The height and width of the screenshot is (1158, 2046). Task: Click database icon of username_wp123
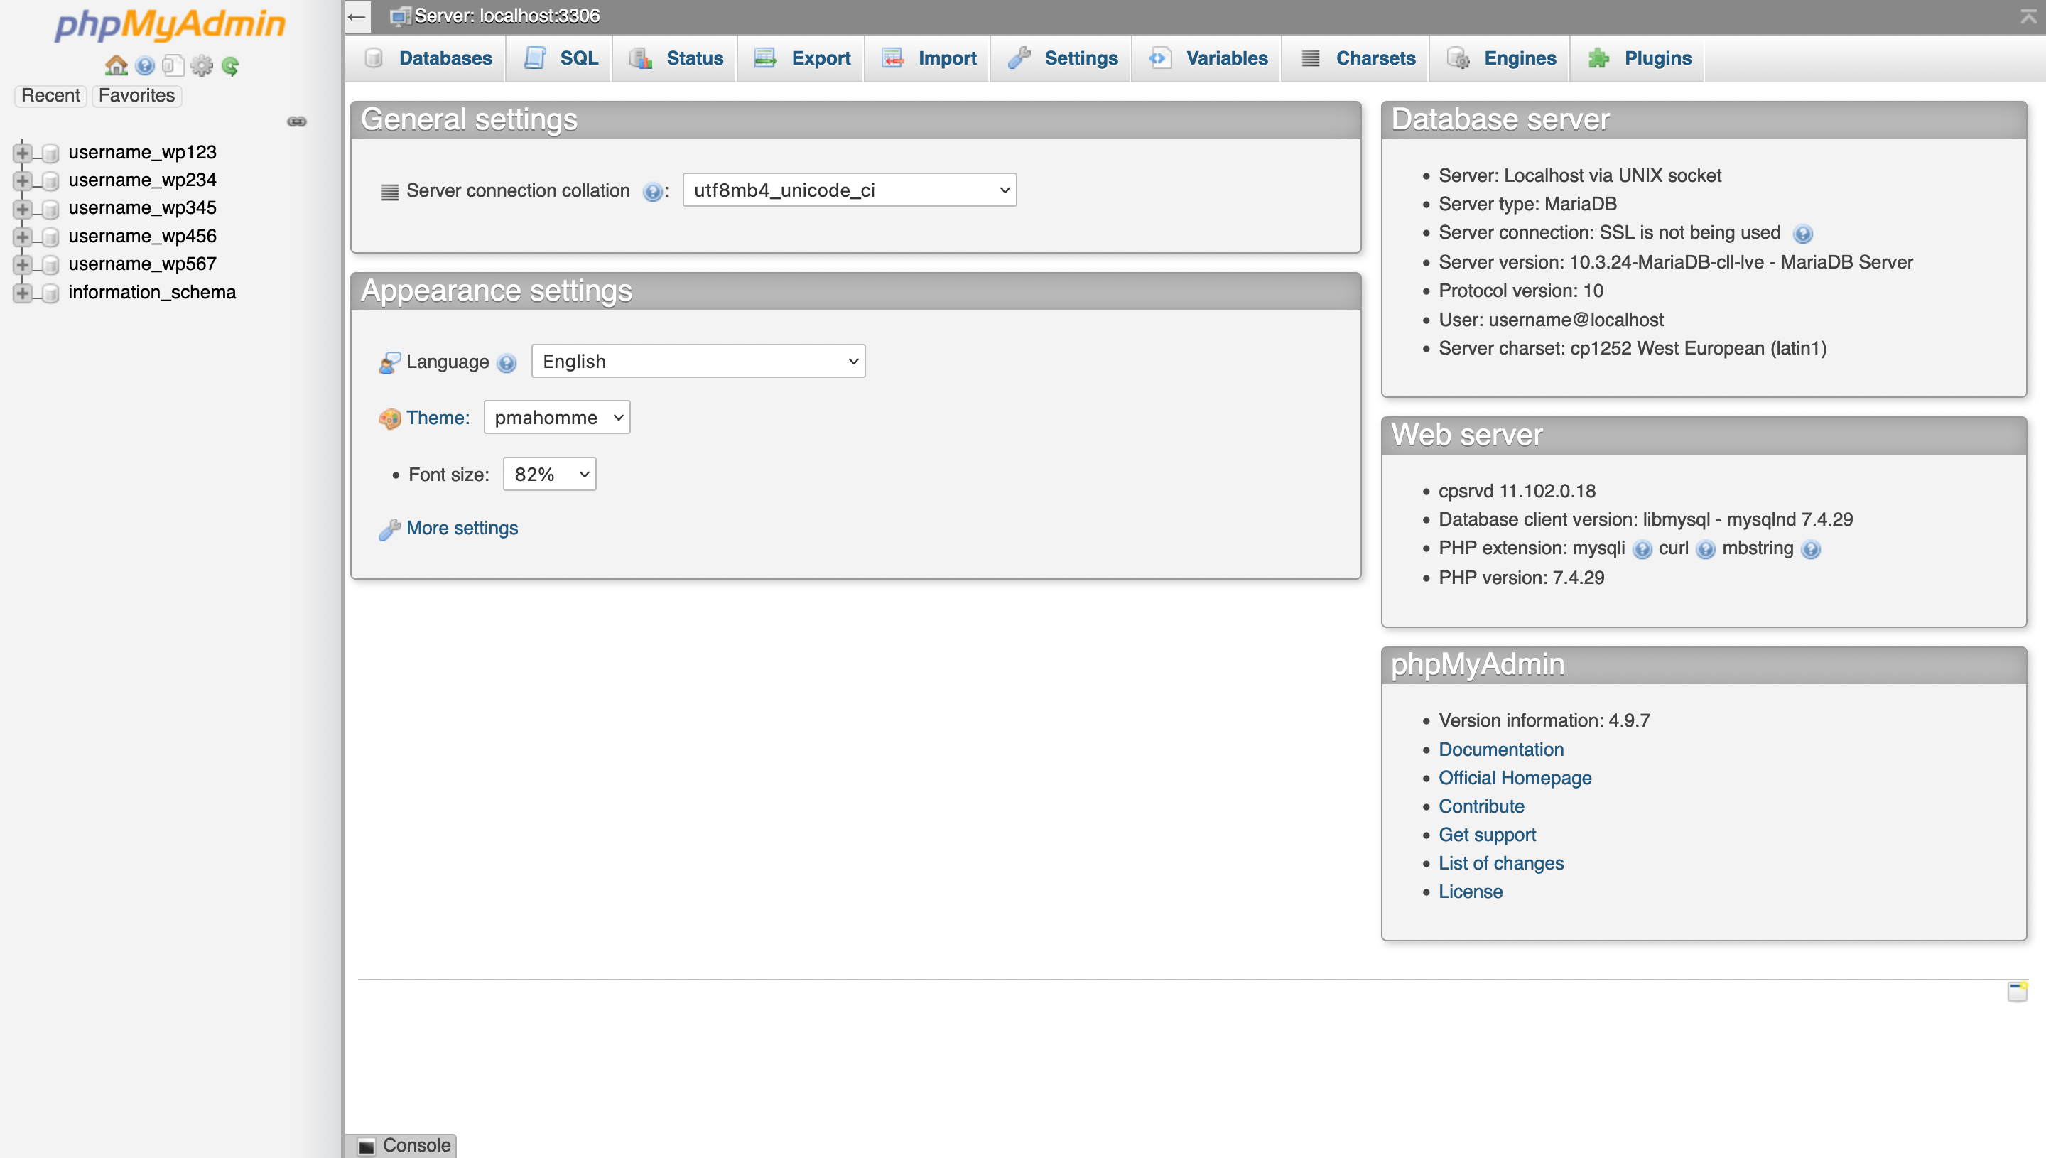50,153
